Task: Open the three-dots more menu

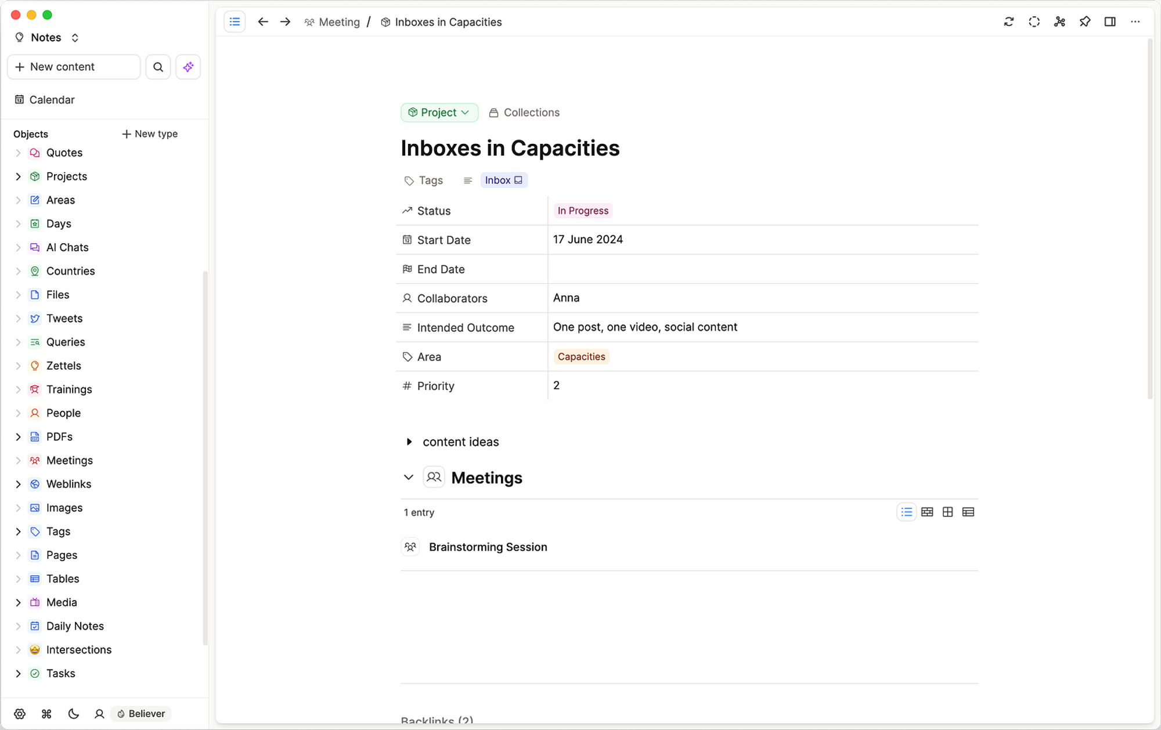Action: point(1135,22)
